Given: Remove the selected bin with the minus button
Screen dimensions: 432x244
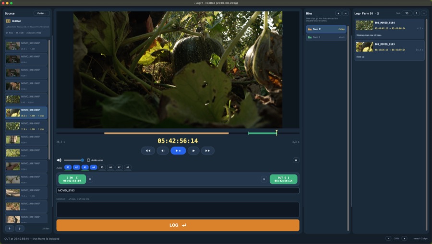Looking at the screenshot, I should tap(346, 13).
